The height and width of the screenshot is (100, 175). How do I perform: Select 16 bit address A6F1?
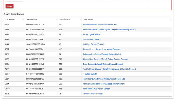(7, 69)
